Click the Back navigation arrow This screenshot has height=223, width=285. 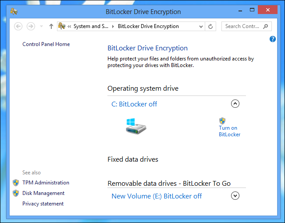(x=18, y=26)
